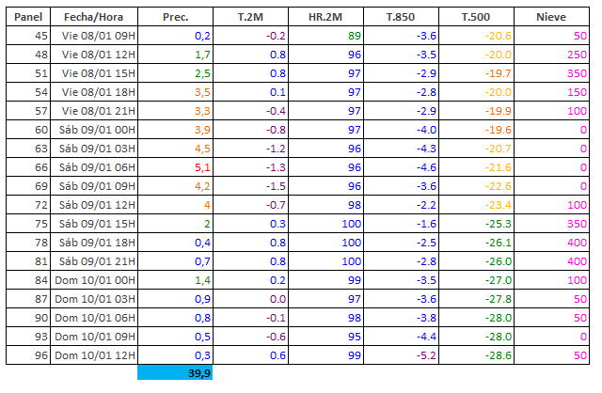
Task: Click the date cell Sáb 09/01 00H
Action: pos(94,130)
